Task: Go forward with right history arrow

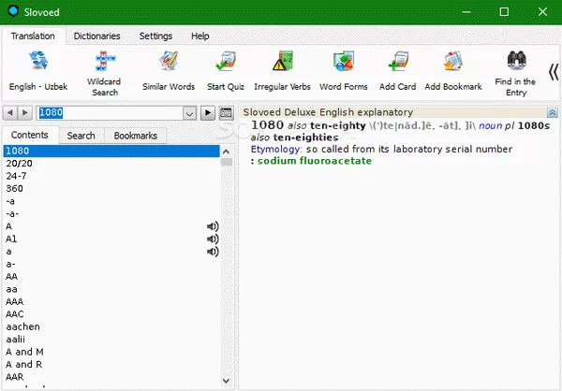Action: click(25, 113)
